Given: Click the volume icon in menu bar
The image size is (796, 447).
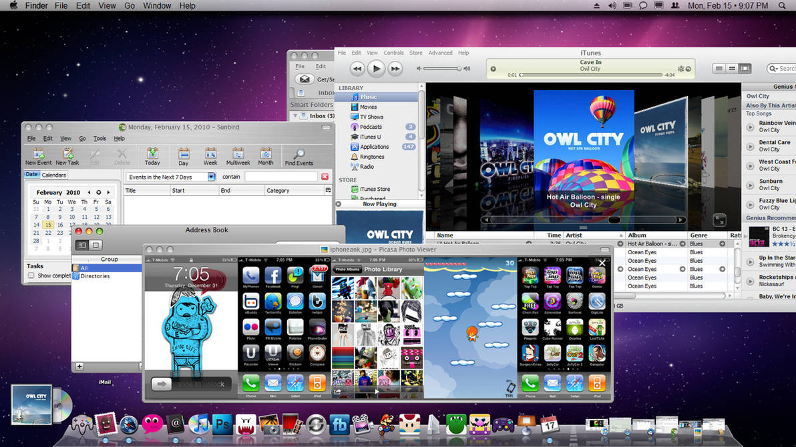Looking at the screenshot, I should click(x=612, y=5).
